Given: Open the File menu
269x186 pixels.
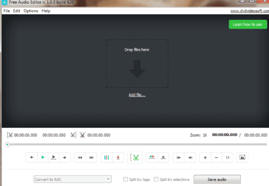Looking at the screenshot, I should (x=7, y=11).
